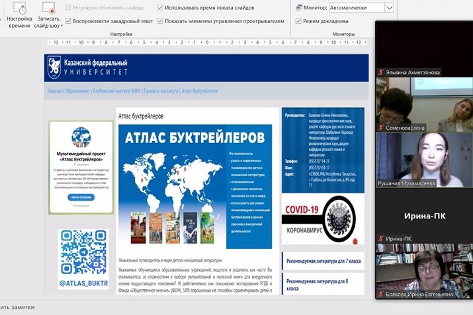Open 'Рекомендуемая литература для 8 класса' section
Image resolution: width=473 pixels, height=315 pixels.
323,285
